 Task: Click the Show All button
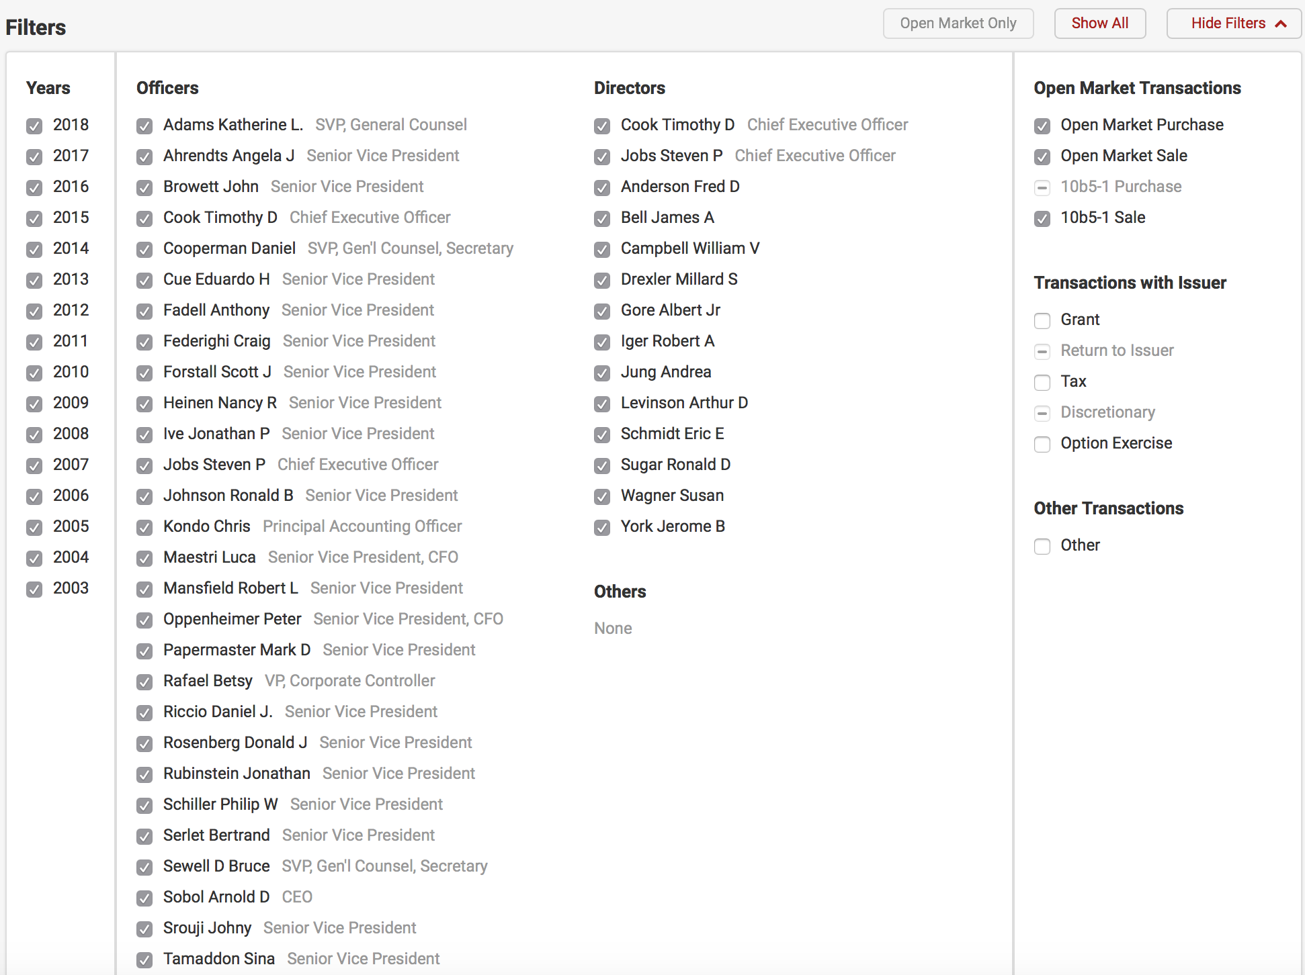(x=1099, y=24)
